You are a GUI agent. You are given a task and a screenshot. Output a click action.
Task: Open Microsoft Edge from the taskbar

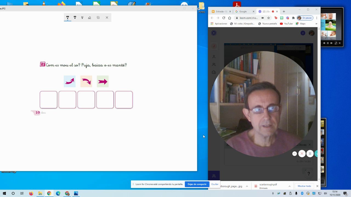(x=58, y=193)
